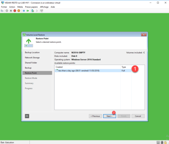Click the restore point clock icon
Image resolution: width=169 pixels, height=144 pixels.
[56, 71]
